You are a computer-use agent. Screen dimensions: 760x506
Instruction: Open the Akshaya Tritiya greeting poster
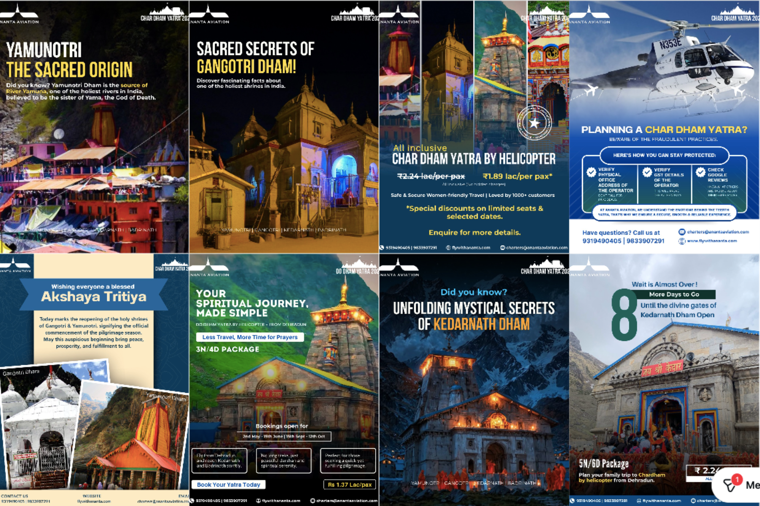94,380
